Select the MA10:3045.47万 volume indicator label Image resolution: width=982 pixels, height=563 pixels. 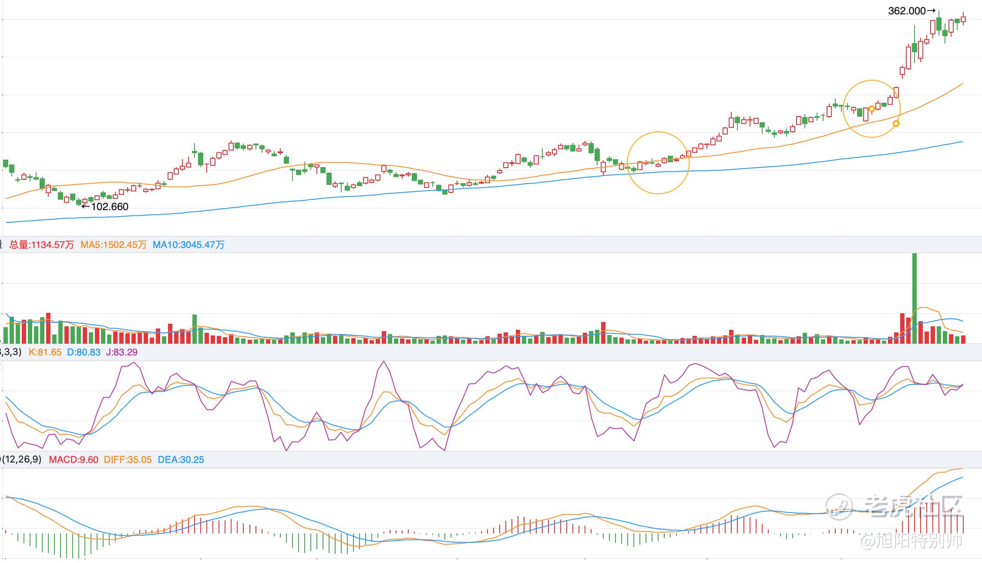click(x=188, y=245)
